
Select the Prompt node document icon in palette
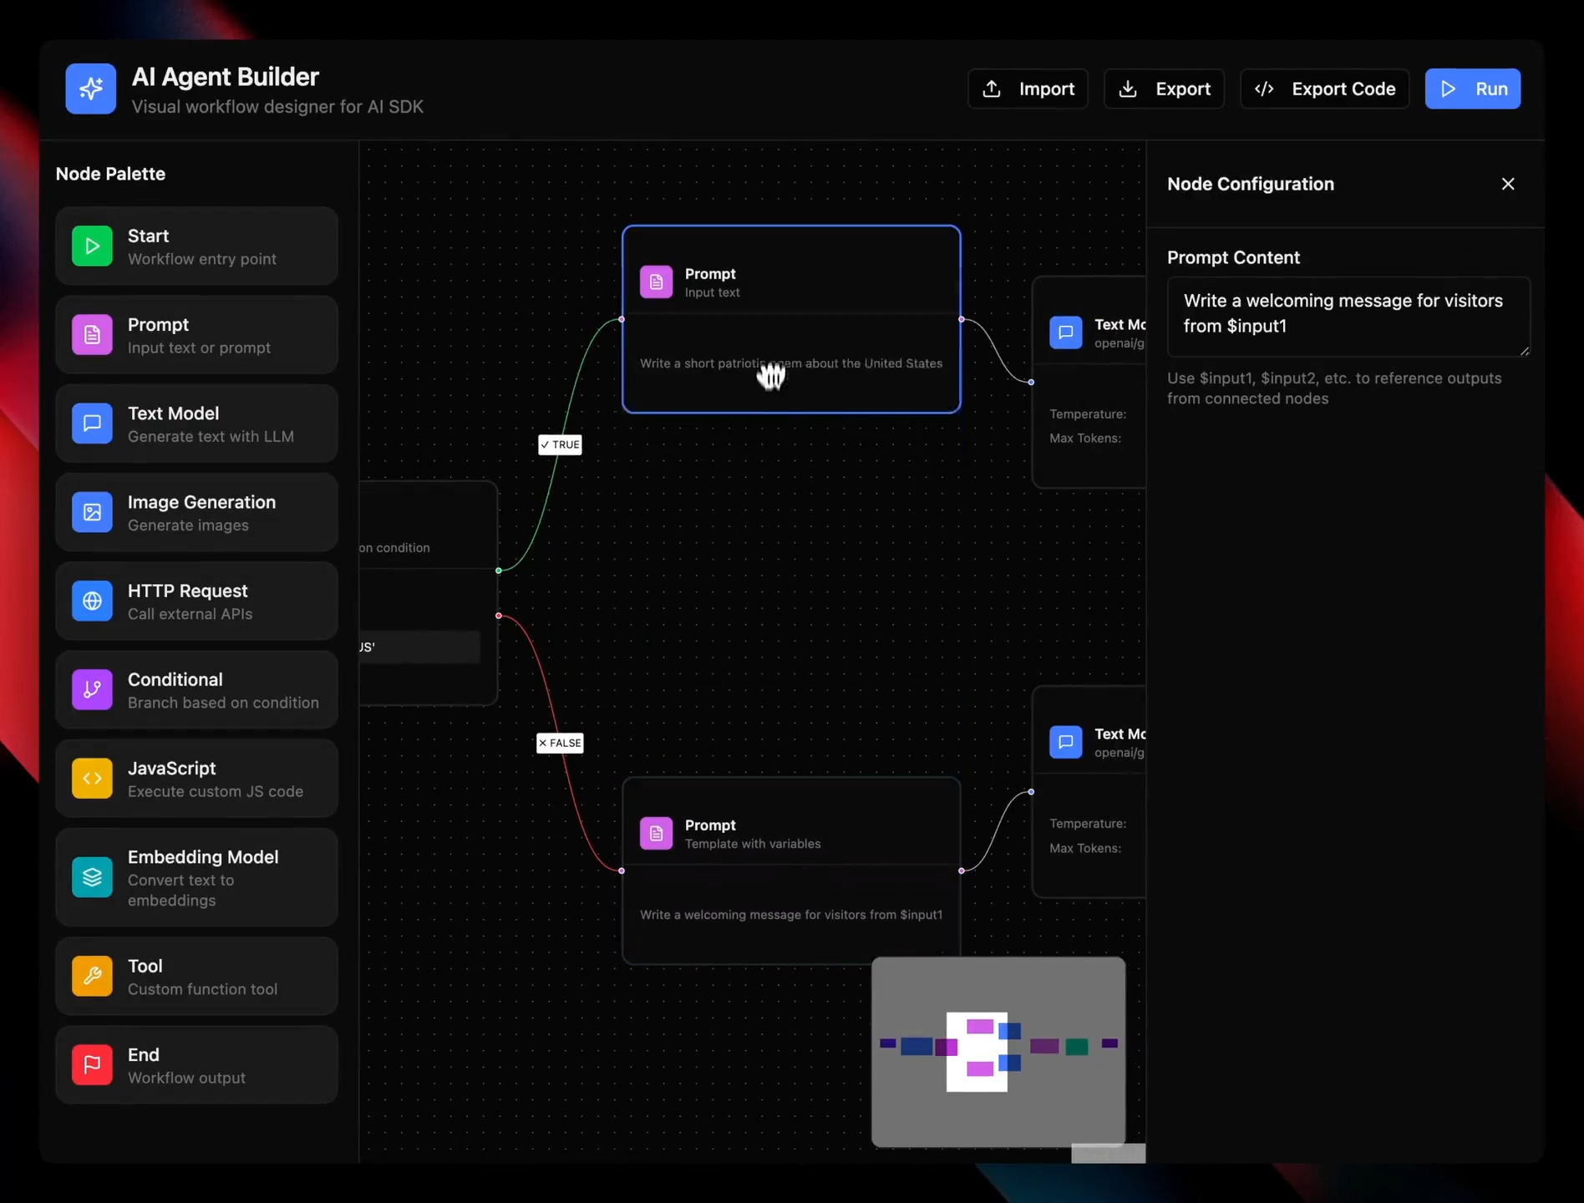coord(92,335)
